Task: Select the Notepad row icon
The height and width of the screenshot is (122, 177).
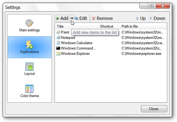Action: pos(58,38)
